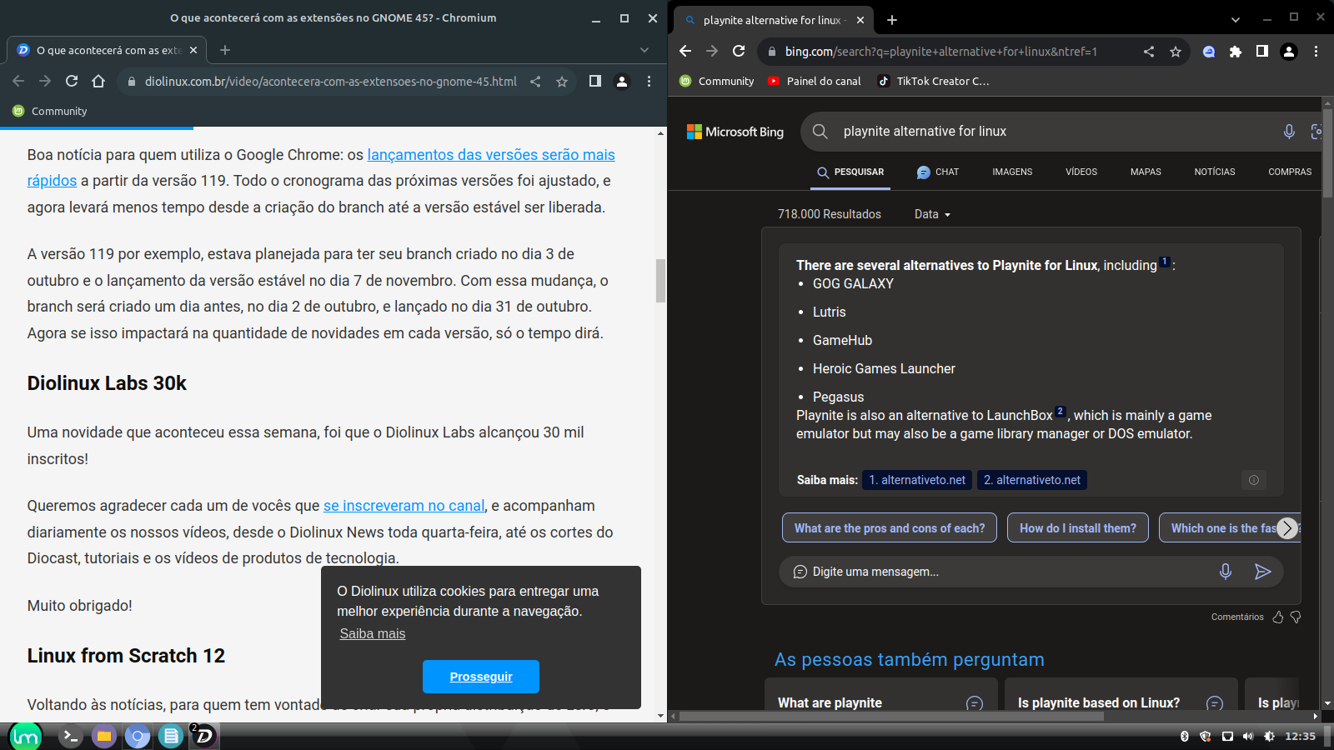1334x750 pixels.
Task: Show more suggested questions with arrow button
Action: point(1287,528)
